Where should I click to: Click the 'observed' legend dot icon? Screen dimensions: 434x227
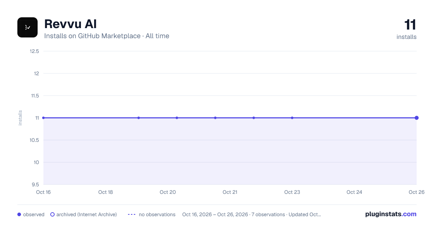19,214
